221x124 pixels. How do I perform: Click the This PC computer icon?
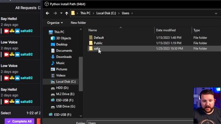[51, 32]
